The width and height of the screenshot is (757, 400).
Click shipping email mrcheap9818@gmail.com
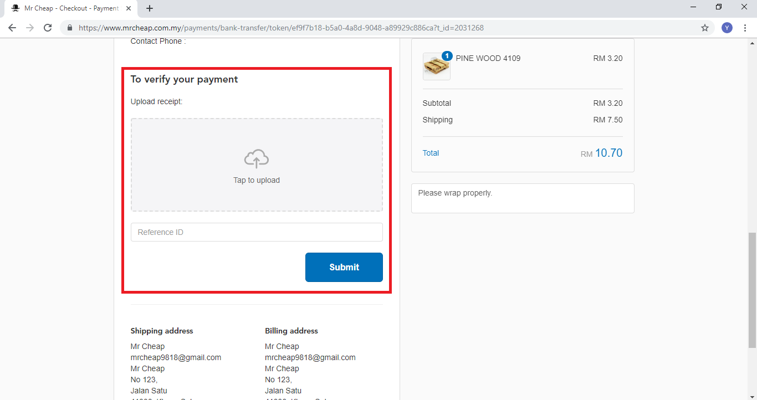coord(176,357)
